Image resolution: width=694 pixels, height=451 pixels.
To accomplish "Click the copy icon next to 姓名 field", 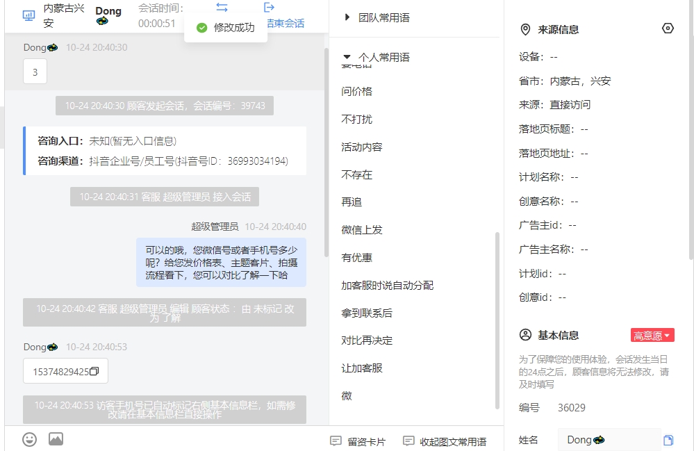I will (668, 440).
